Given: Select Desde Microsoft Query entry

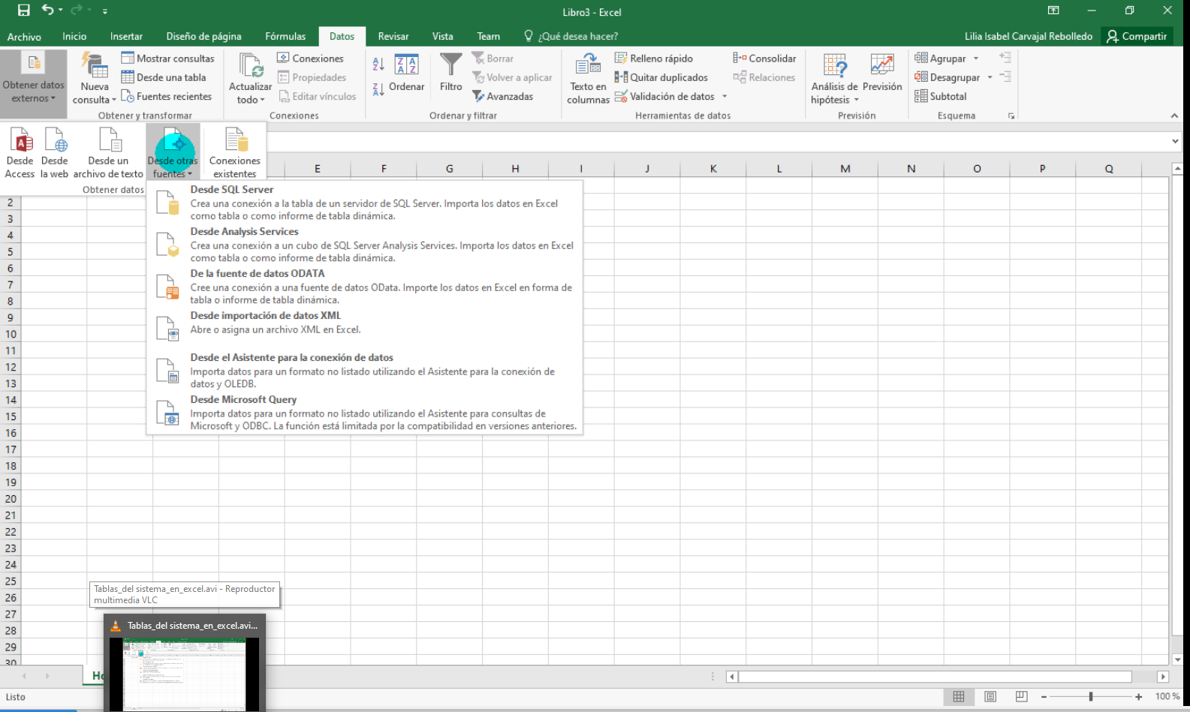Looking at the screenshot, I should (365, 413).
